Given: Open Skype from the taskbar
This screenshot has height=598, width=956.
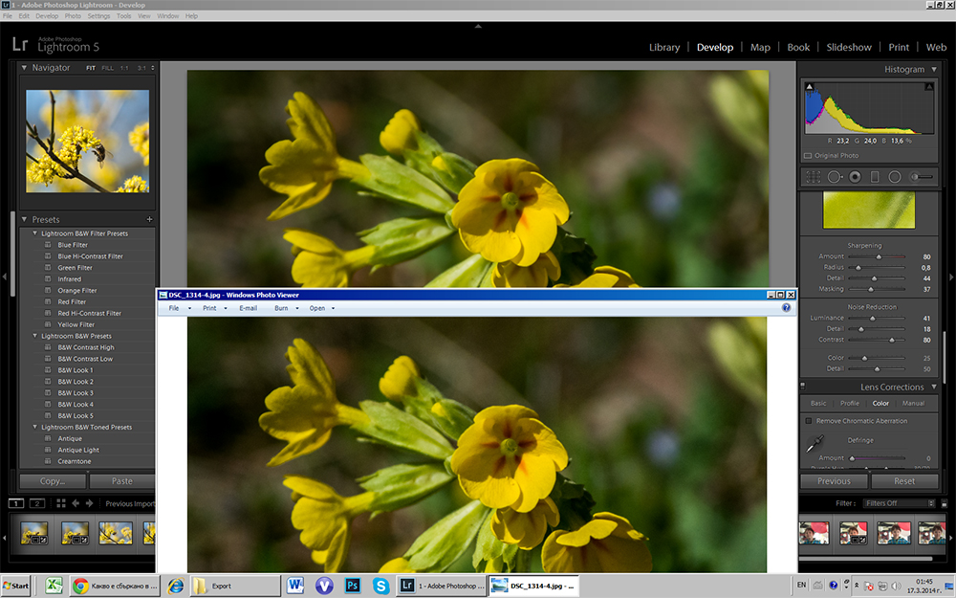Looking at the screenshot, I should [x=381, y=586].
